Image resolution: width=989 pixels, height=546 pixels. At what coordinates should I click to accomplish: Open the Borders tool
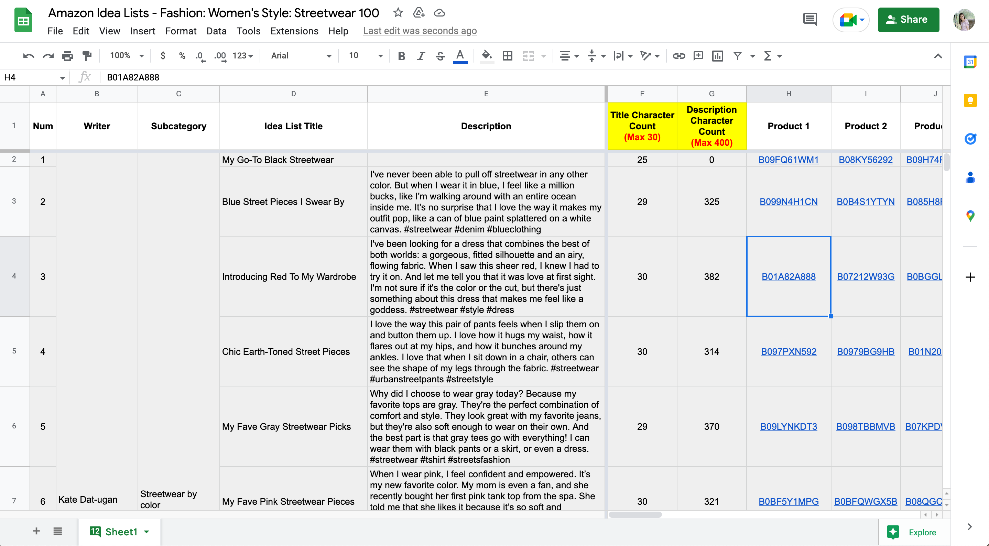pyautogui.click(x=507, y=56)
